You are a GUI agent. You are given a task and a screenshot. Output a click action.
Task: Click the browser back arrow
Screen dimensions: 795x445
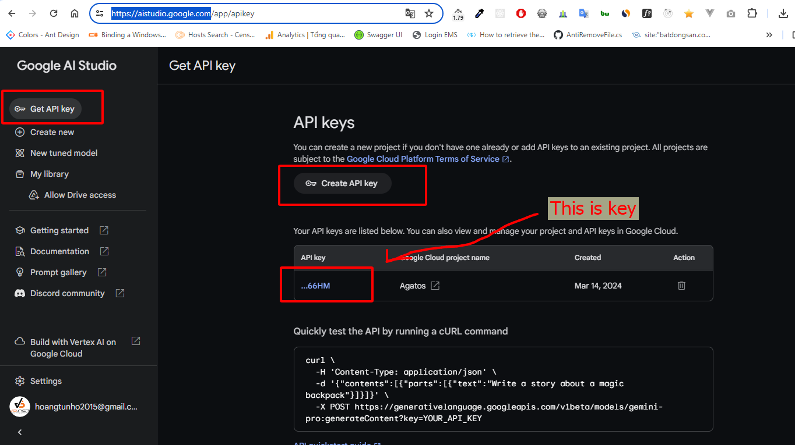(x=12, y=13)
